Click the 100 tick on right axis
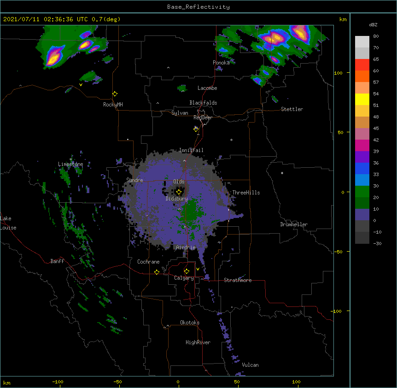 338,73
